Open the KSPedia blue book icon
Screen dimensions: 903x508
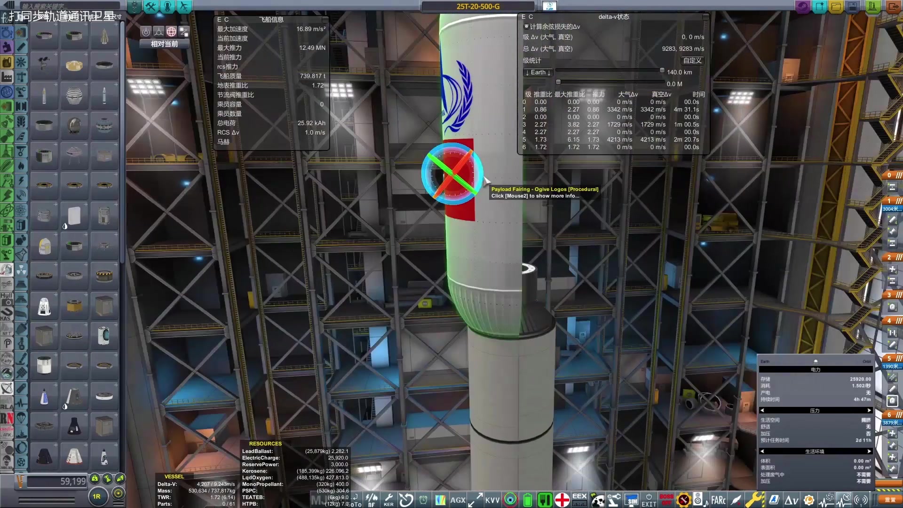(x=774, y=500)
